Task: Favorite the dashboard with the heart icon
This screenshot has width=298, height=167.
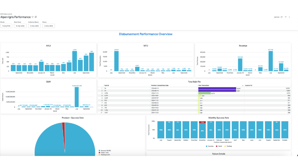Action: 32,17
